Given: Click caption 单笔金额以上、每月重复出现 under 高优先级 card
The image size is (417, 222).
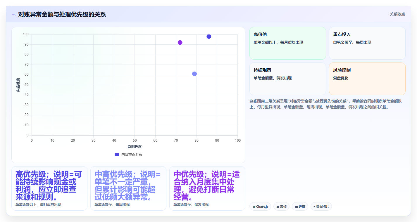Looking at the screenshot, I should point(38,205).
